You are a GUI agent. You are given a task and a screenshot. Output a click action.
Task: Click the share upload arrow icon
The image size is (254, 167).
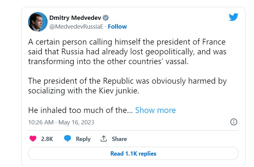click(x=104, y=139)
